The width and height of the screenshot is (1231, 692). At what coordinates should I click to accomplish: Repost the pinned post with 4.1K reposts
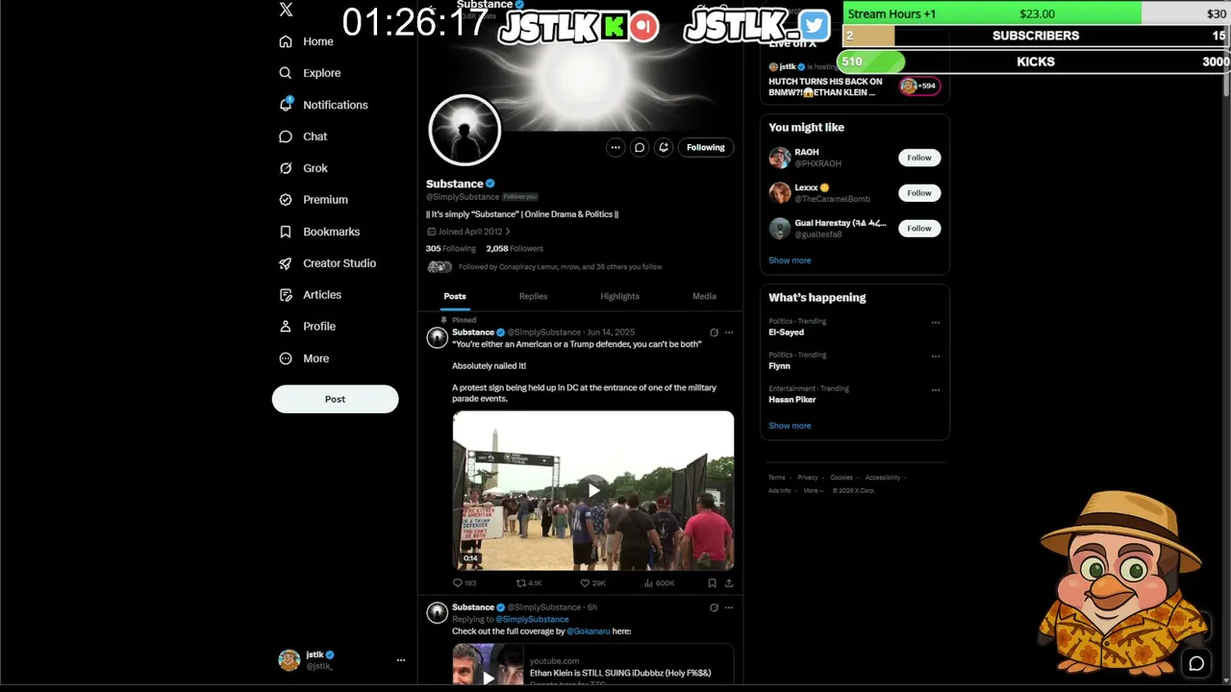[529, 582]
